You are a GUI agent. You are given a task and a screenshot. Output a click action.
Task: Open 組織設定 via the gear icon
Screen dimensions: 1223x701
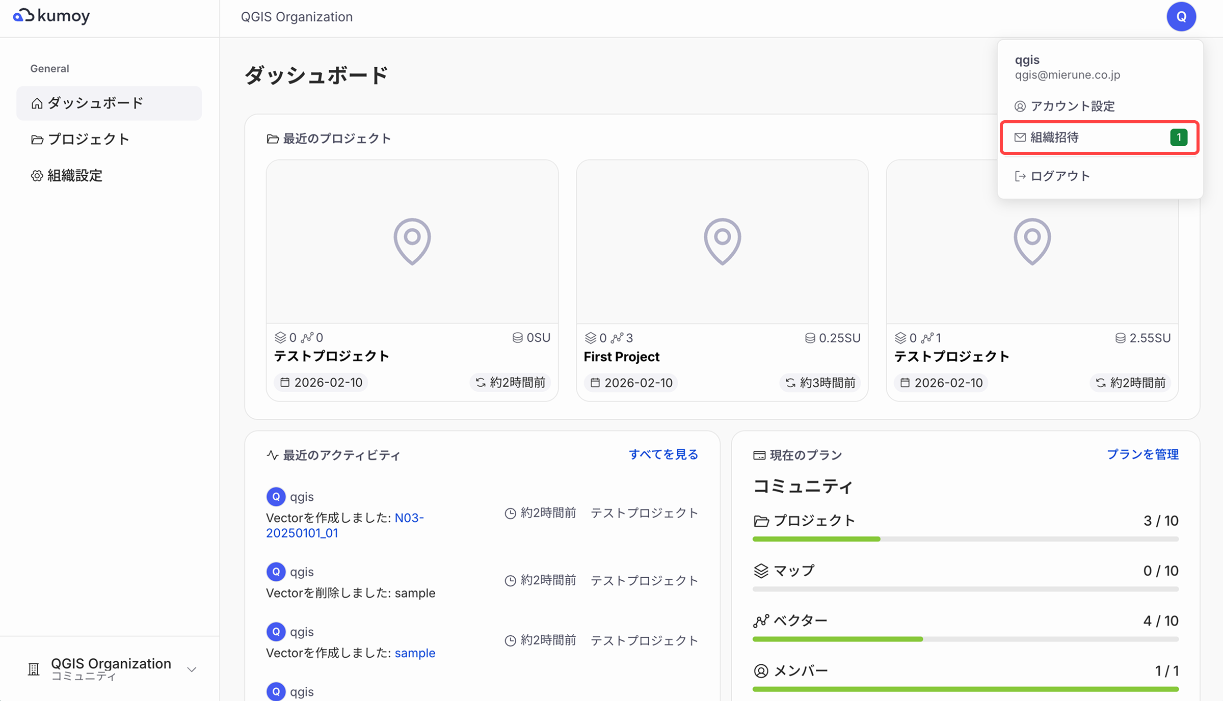[36, 175]
